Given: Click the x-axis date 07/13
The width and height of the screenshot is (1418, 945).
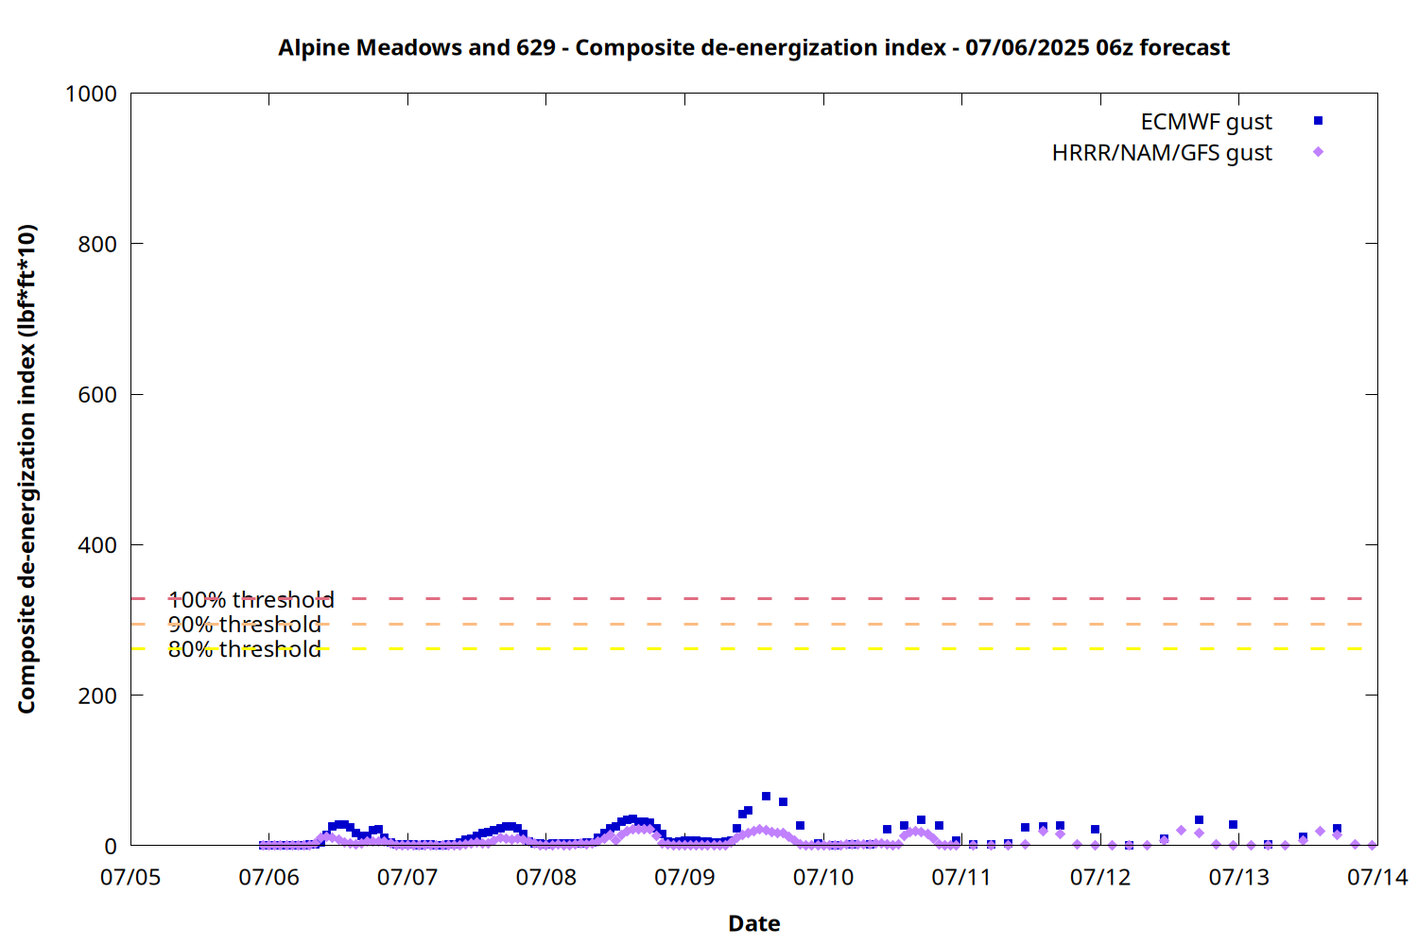Looking at the screenshot, I should point(1238,877).
